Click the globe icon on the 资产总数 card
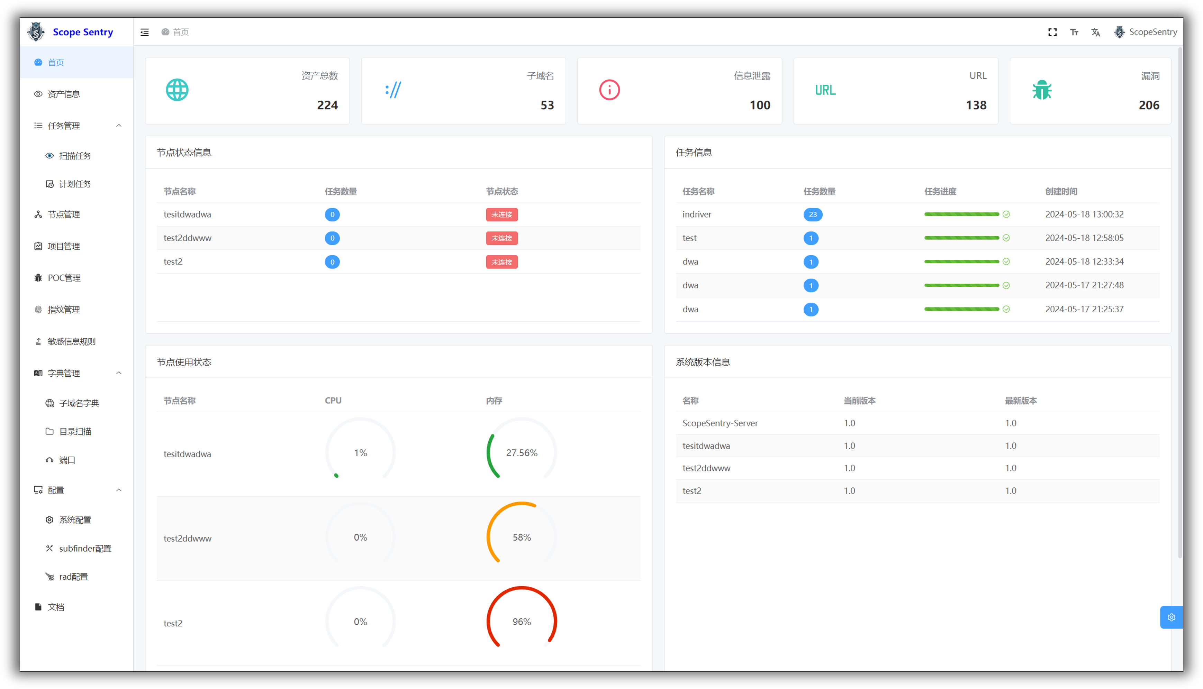 click(177, 90)
